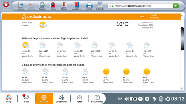
Task: Click the Lu. 2 sun icon
Action: [x=106, y=72]
